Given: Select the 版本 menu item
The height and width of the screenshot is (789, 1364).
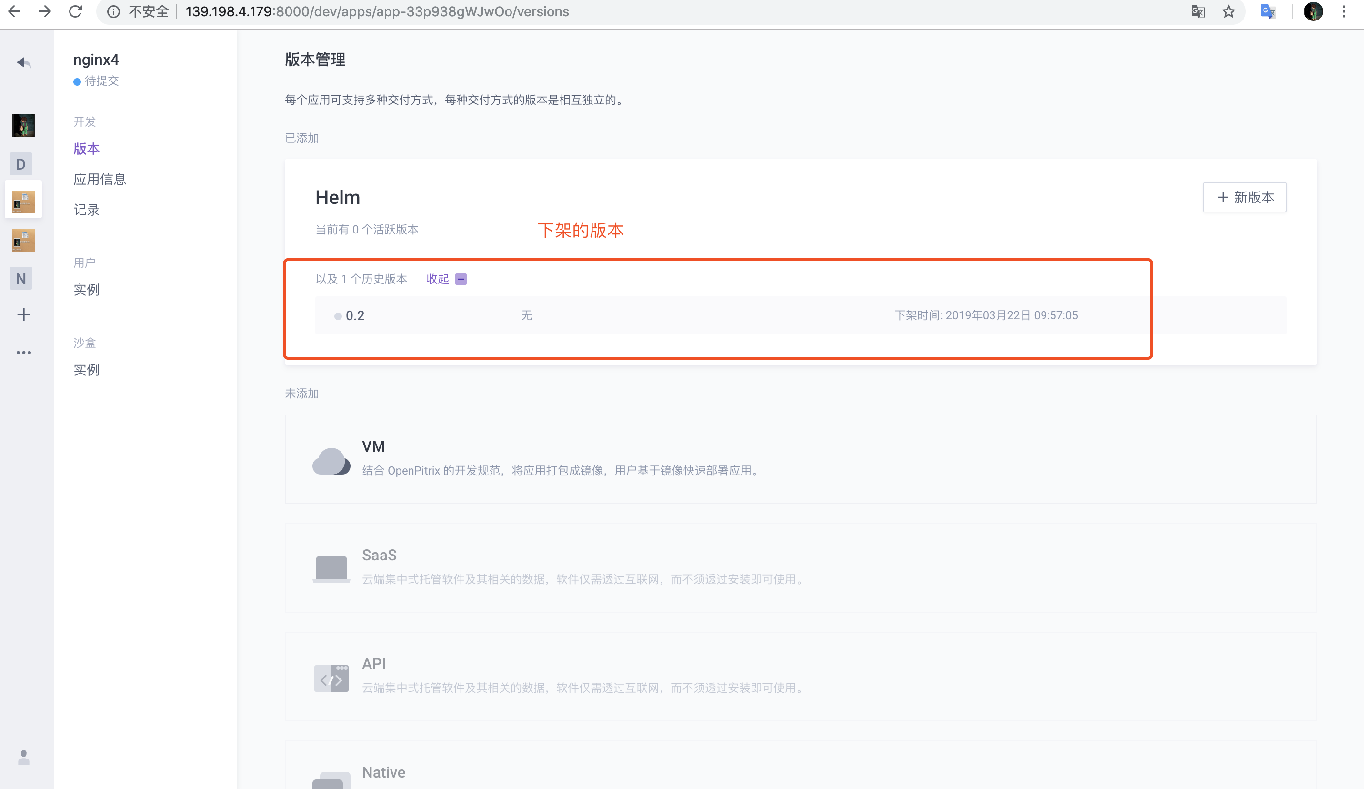Looking at the screenshot, I should [x=87, y=148].
